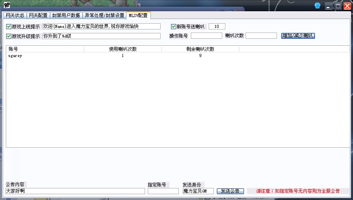Click the 指定账号 input box
Image resolution: width=353 pixels, height=200 pixels.
pyautogui.click(x=163, y=191)
